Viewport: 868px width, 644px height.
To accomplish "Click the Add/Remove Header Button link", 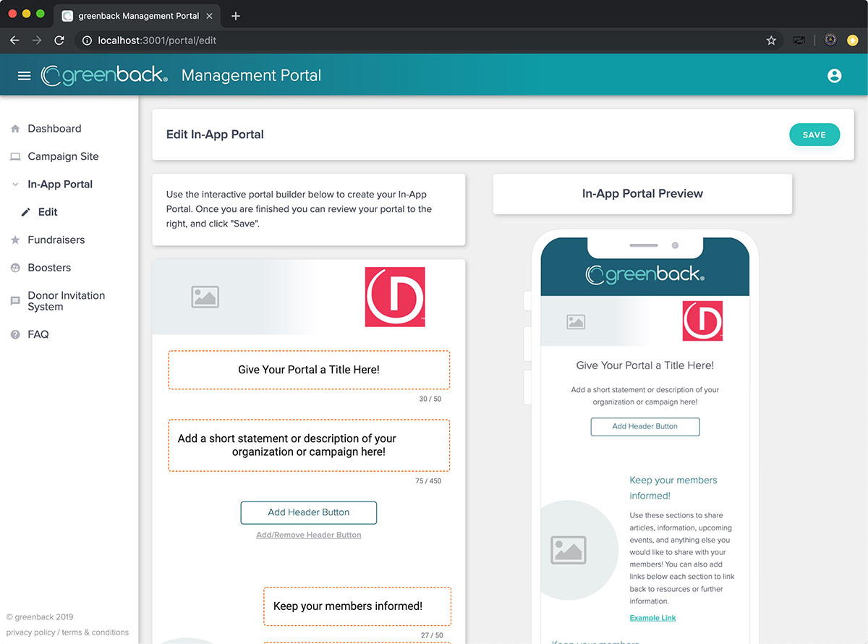I will click(x=309, y=535).
